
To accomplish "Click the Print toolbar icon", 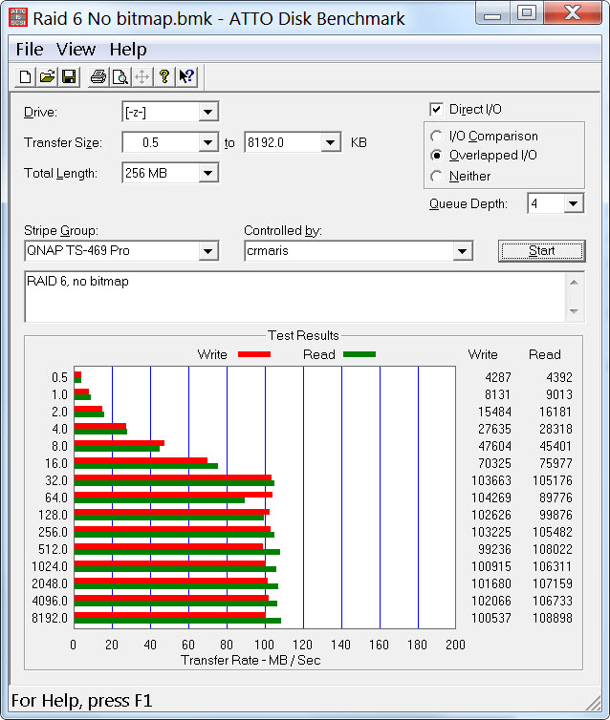I will tap(98, 76).
